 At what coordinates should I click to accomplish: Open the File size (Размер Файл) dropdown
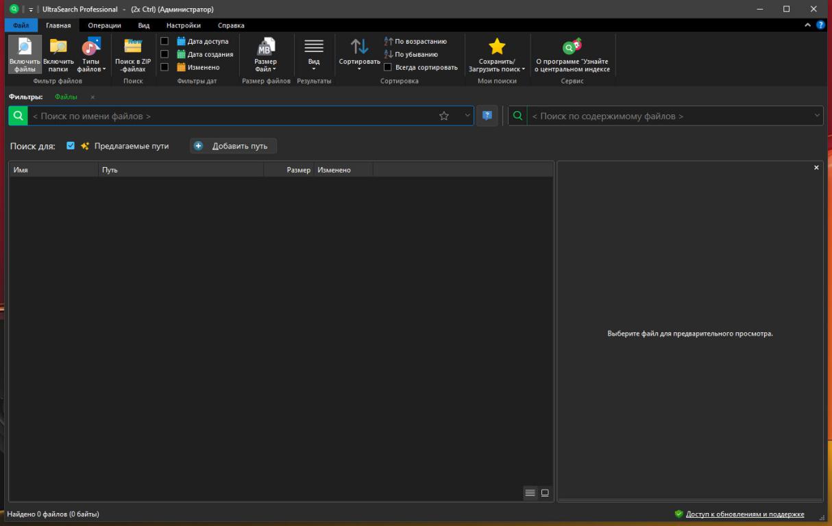(265, 65)
